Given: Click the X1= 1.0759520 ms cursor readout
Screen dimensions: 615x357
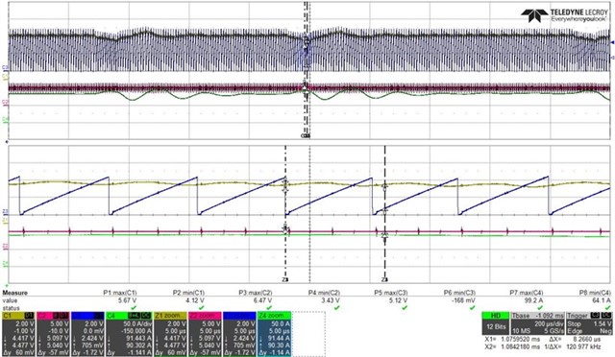Looking at the screenshot, I should (x=512, y=339).
